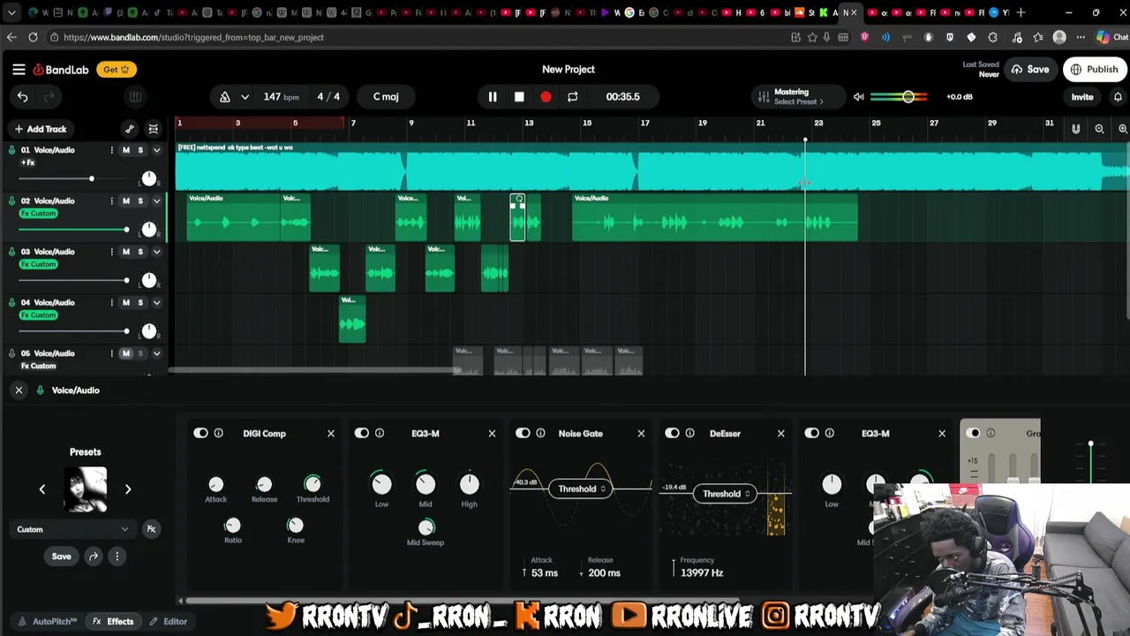Click the preset thumbnail image
This screenshot has height=636, width=1130.
click(86, 489)
